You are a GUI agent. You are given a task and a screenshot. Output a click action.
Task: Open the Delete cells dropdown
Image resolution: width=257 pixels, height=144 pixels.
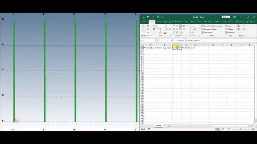click(230, 29)
